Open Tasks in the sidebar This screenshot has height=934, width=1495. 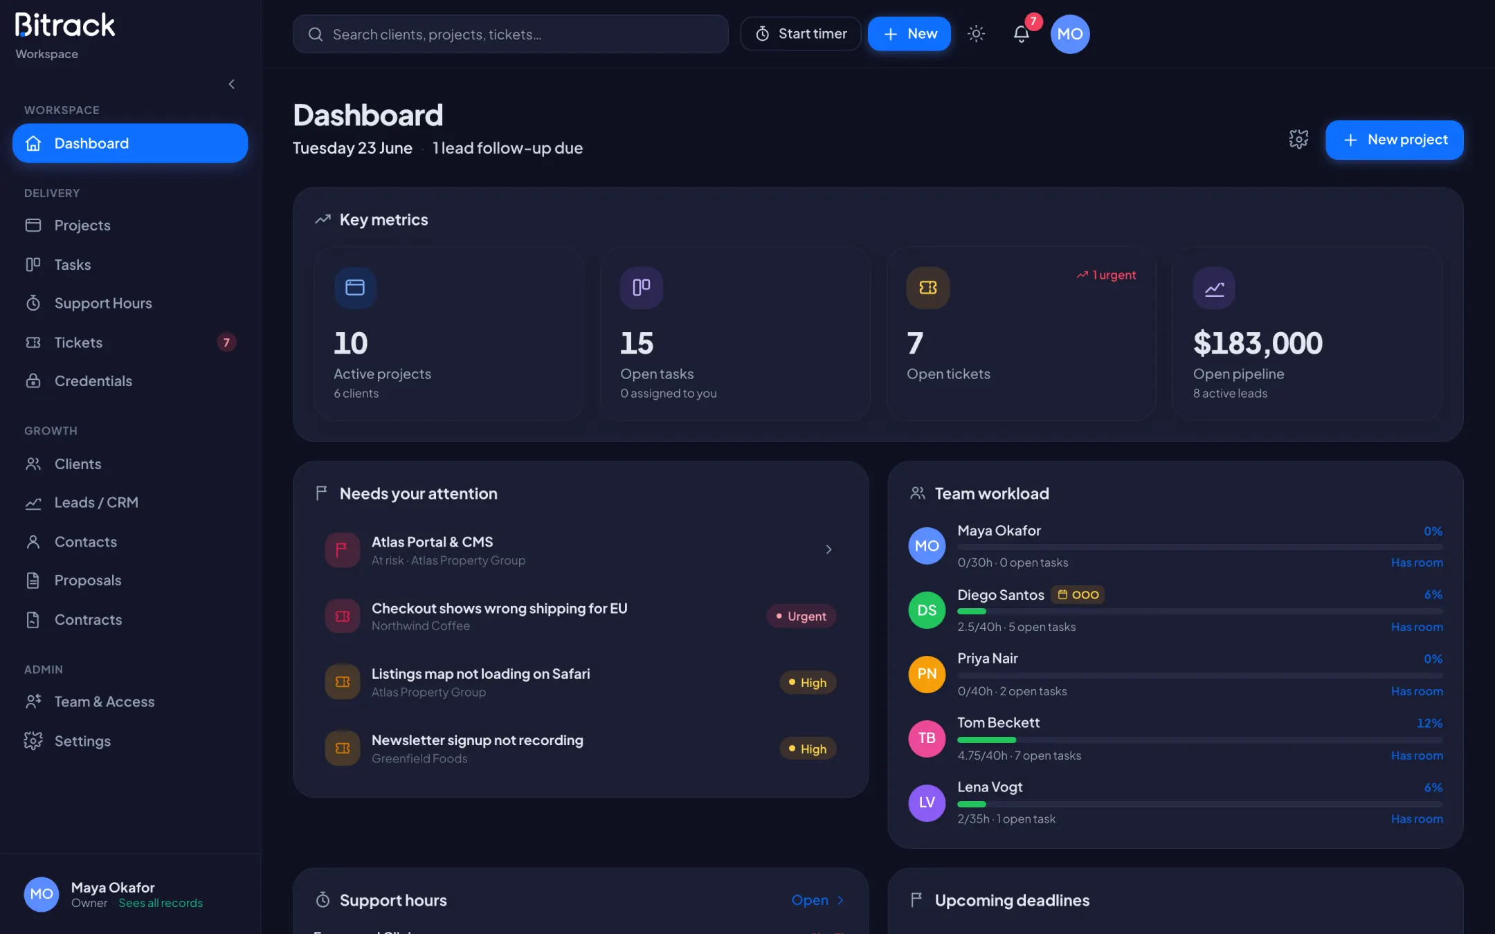pos(130,264)
